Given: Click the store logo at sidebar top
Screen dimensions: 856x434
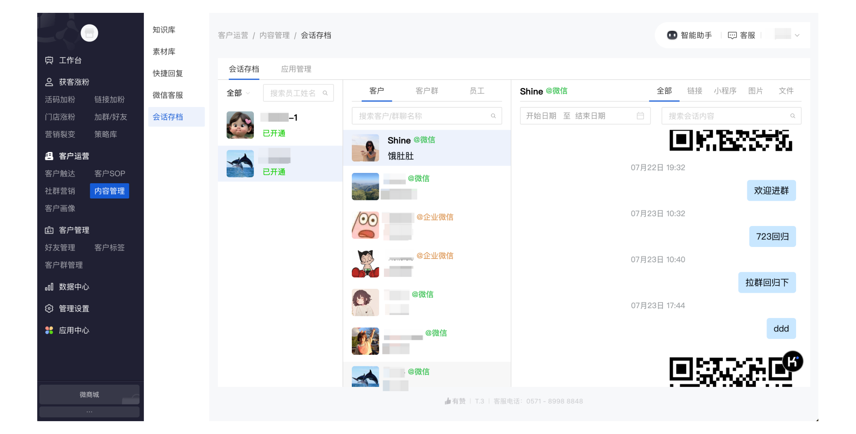Looking at the screenshot, I should [89, 33].
